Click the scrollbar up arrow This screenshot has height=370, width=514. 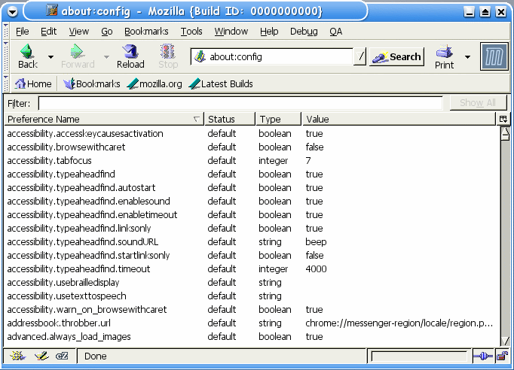coord(505,133)
